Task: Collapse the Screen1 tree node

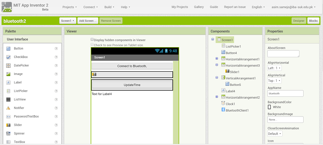Action: (x=213, y=39)
